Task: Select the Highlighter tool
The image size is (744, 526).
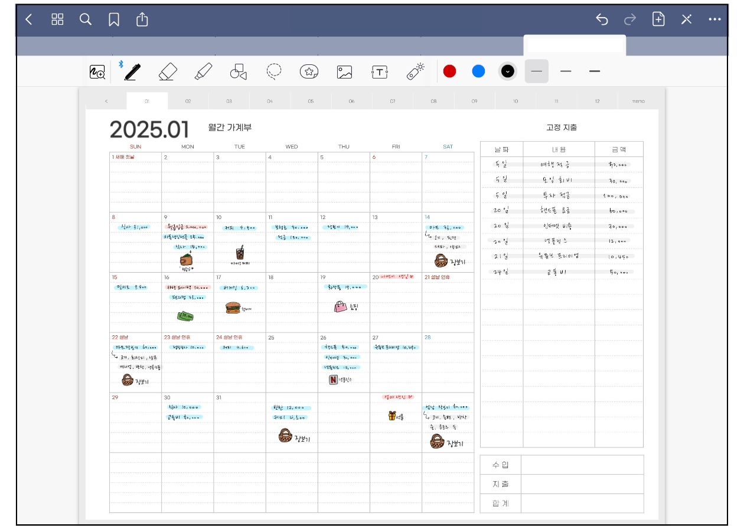Action: point(203,72)
